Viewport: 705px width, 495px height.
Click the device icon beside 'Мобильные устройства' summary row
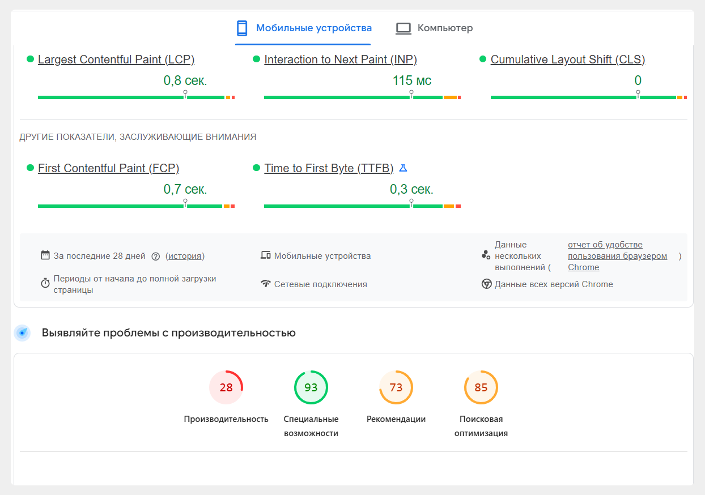tap(265, 255)
